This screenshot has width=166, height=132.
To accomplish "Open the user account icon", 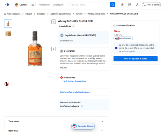I will 137,5.
